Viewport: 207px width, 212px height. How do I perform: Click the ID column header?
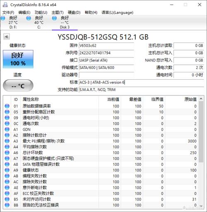click(x=16, y=99)
